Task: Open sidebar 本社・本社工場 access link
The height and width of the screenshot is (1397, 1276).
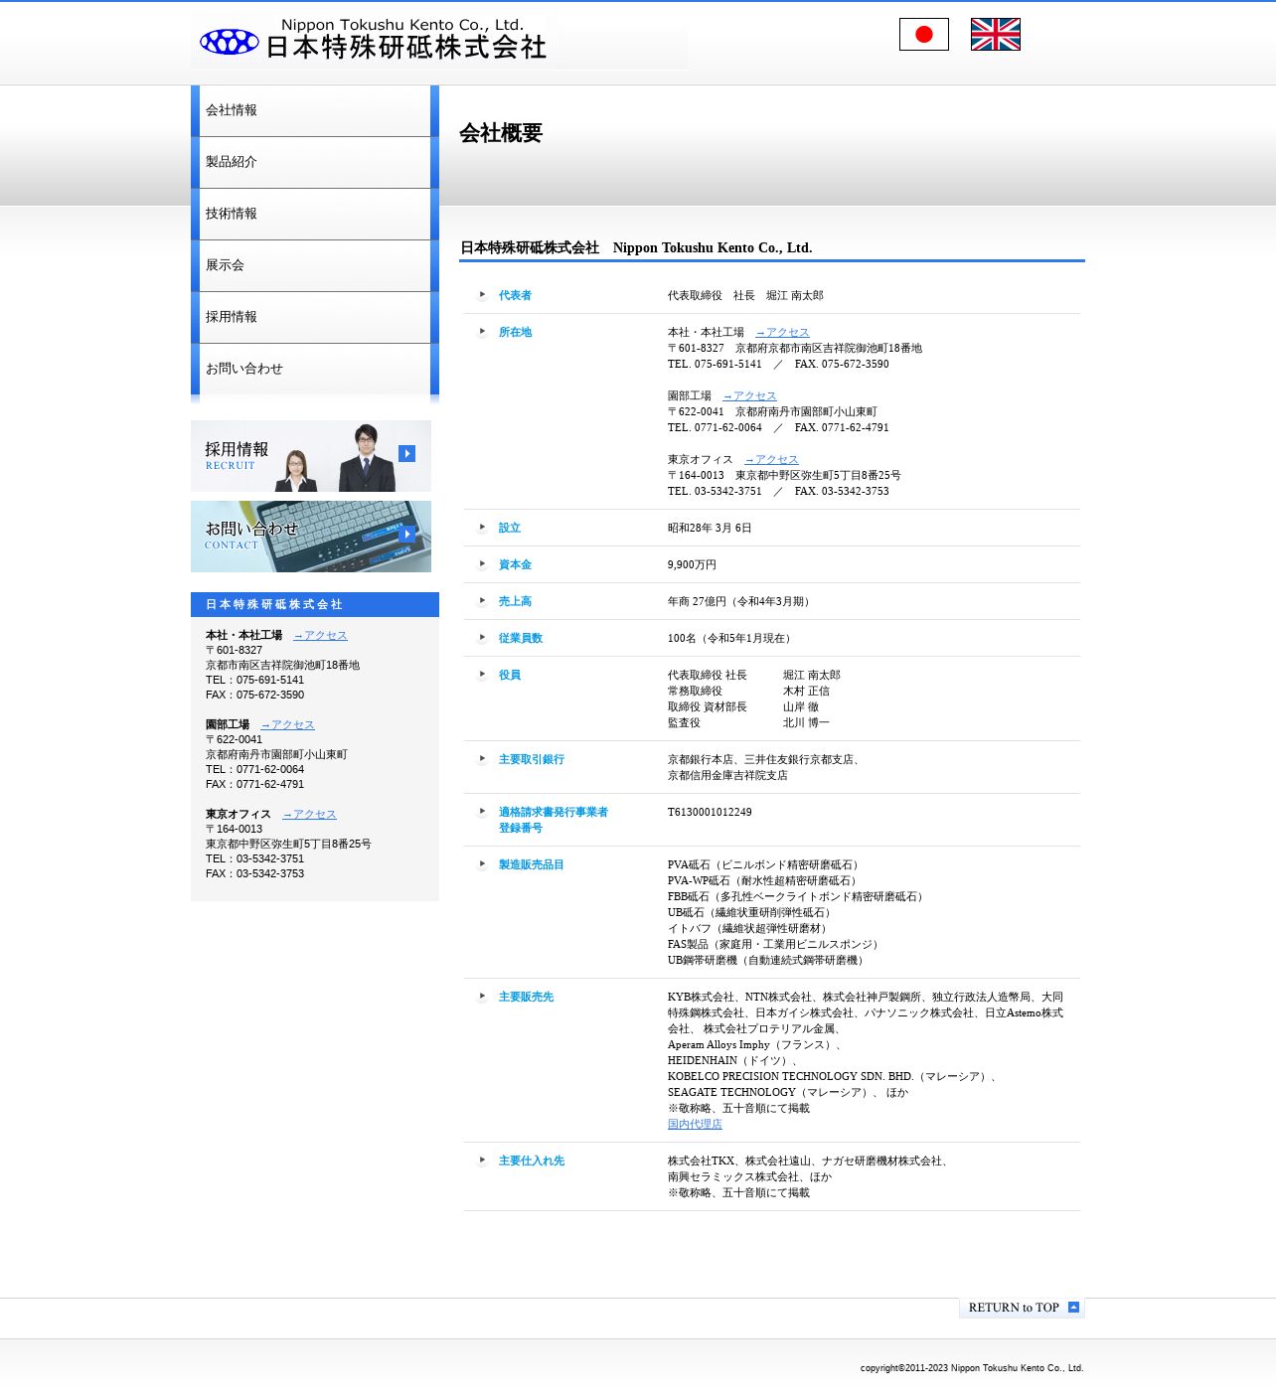Action: [x=320, y=636]
